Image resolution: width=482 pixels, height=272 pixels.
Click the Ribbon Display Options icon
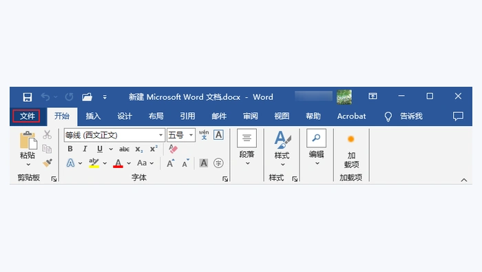[373, 96]
